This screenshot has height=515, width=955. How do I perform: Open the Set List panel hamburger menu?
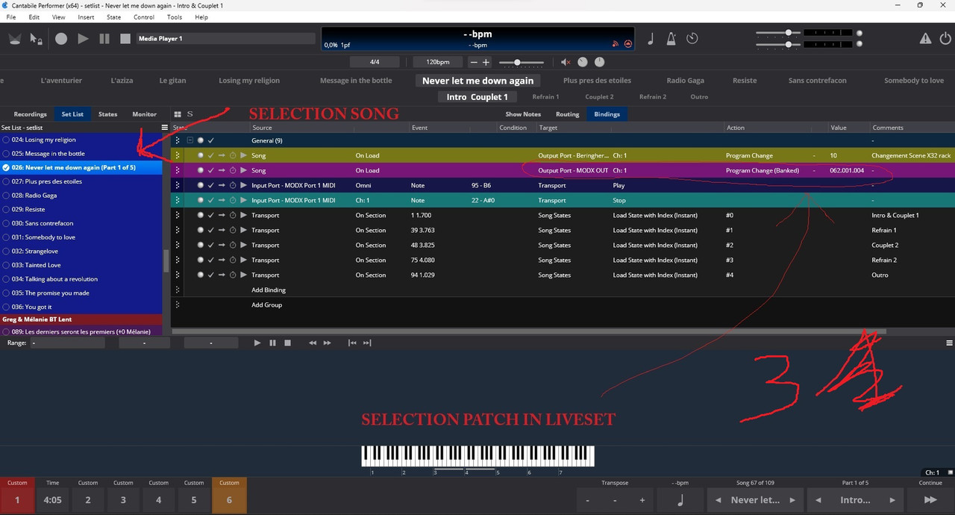[165, 128]
